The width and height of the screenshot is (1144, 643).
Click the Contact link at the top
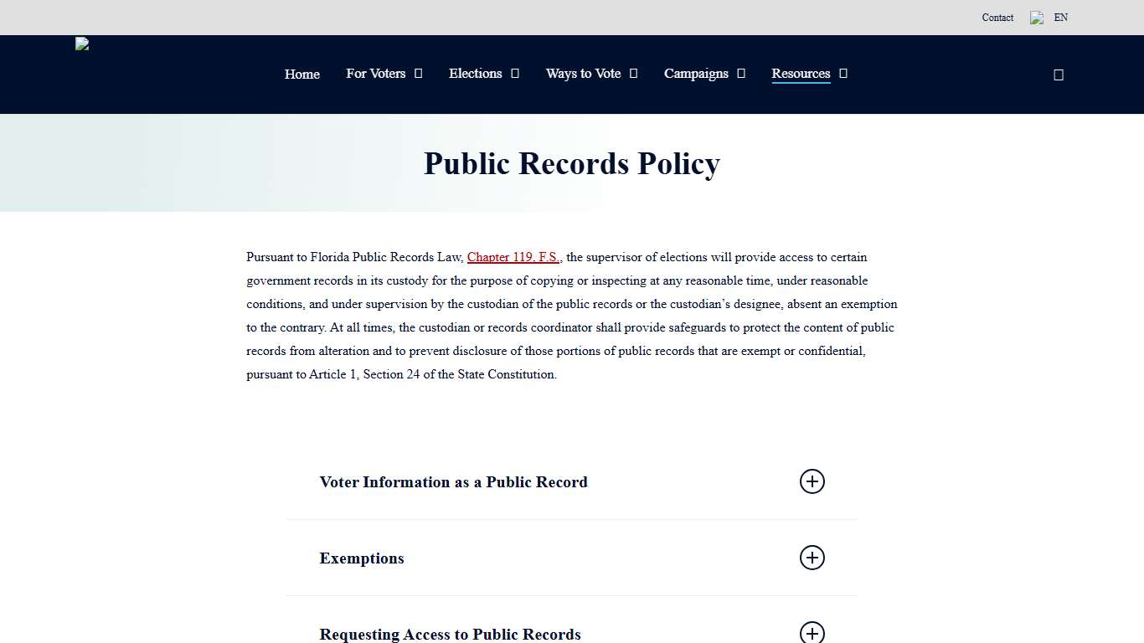click(997, 18)
